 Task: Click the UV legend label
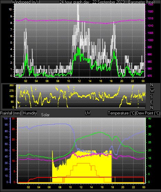[x=87, y=113]
